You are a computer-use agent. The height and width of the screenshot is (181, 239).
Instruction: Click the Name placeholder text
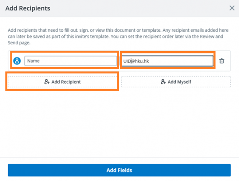33,61
